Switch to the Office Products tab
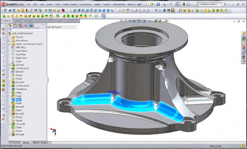 pyautogui.click(x=55, y=21)
